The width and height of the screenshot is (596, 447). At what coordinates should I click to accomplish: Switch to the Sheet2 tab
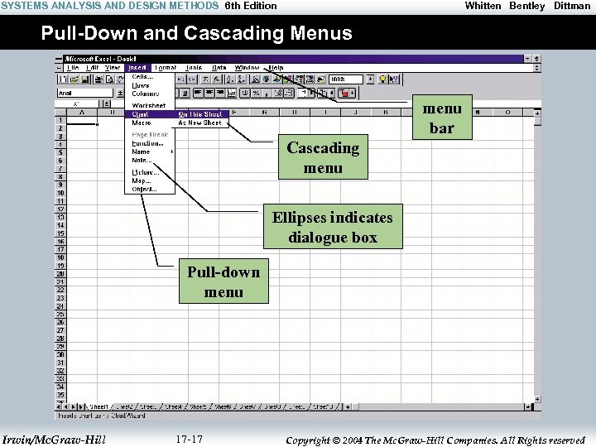124,406
